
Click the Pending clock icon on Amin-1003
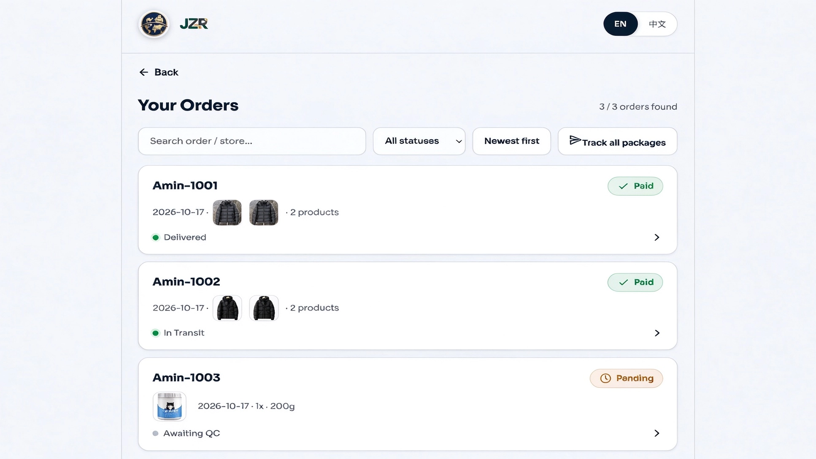coord(605,378)
